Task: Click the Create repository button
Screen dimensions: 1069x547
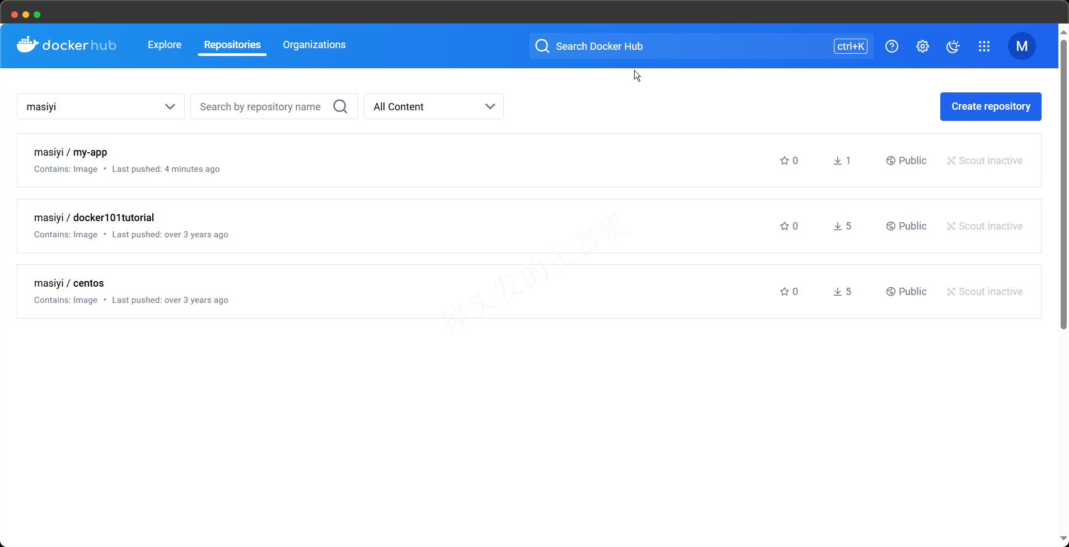Action: point(991,106)
